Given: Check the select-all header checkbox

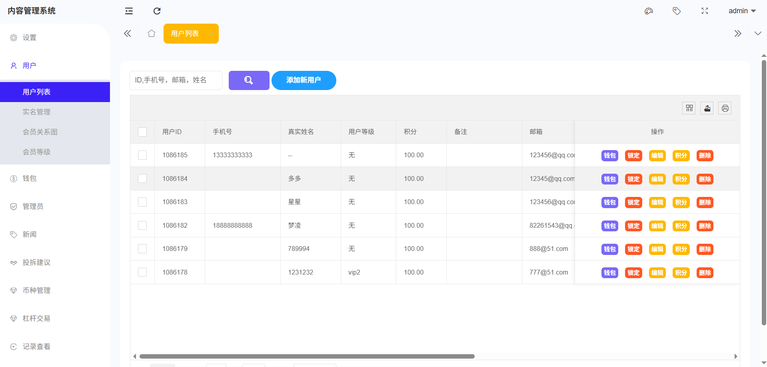Looking at the screenshot, I should tap(142, 132).
